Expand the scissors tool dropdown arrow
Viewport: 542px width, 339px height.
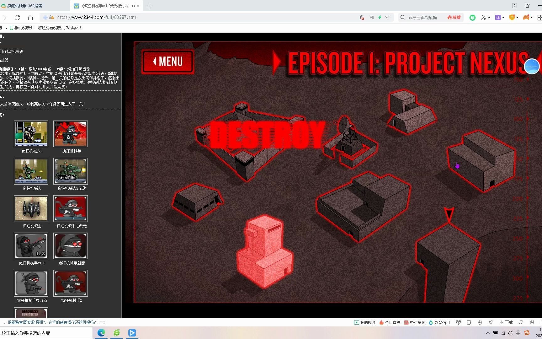489,18
